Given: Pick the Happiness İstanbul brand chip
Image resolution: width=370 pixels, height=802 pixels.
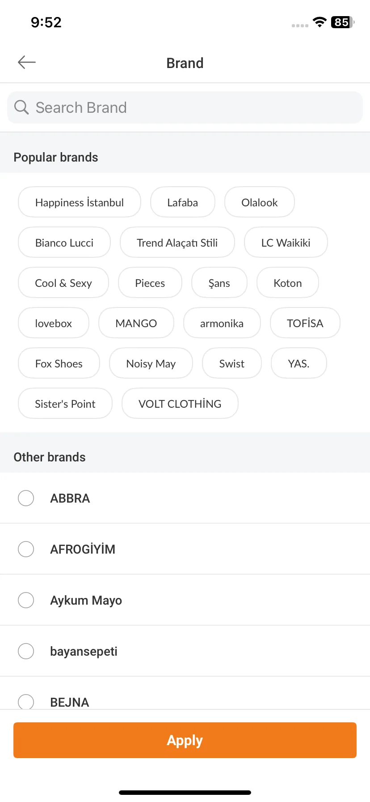Looking at the screenshot, I should coord(80,202).
